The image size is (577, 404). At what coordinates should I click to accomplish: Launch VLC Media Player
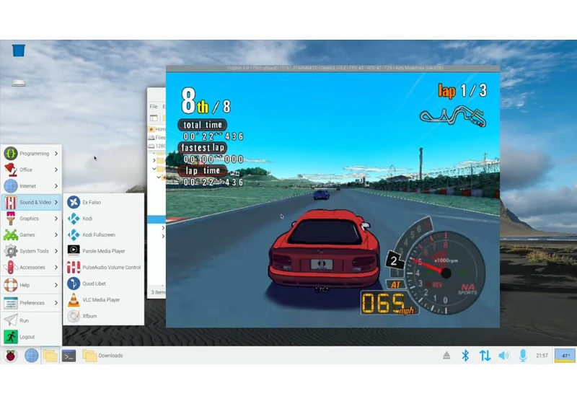coord(103,299)
